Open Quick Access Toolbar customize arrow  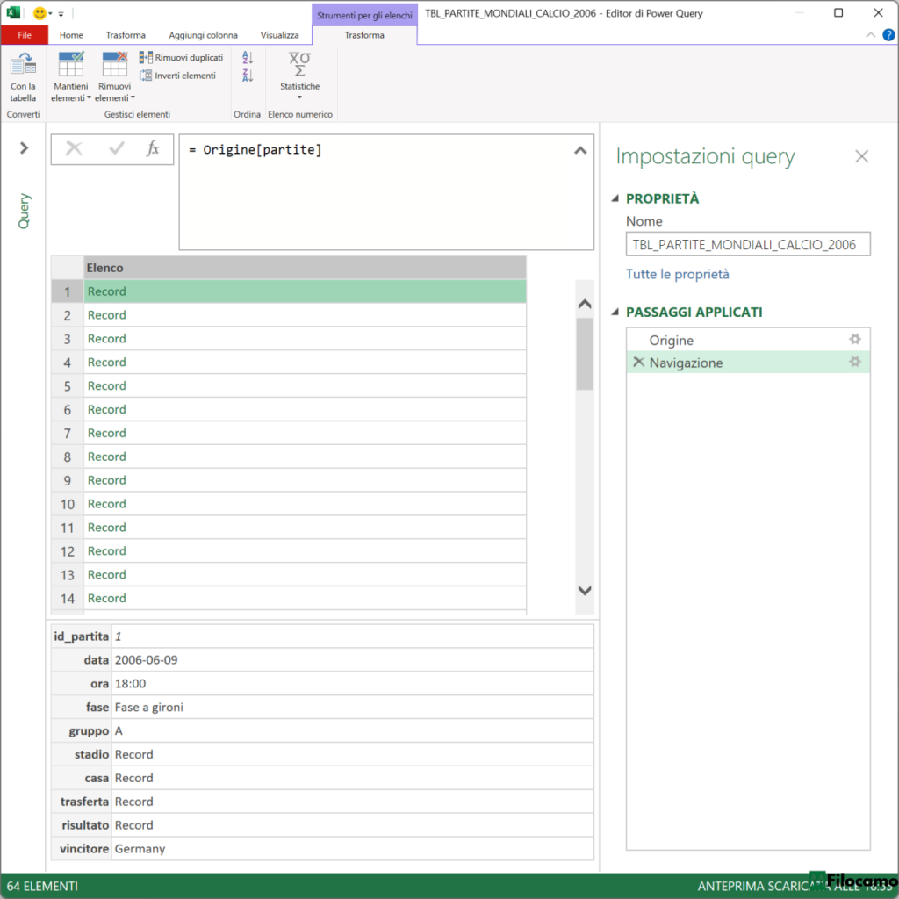(61, 14)
